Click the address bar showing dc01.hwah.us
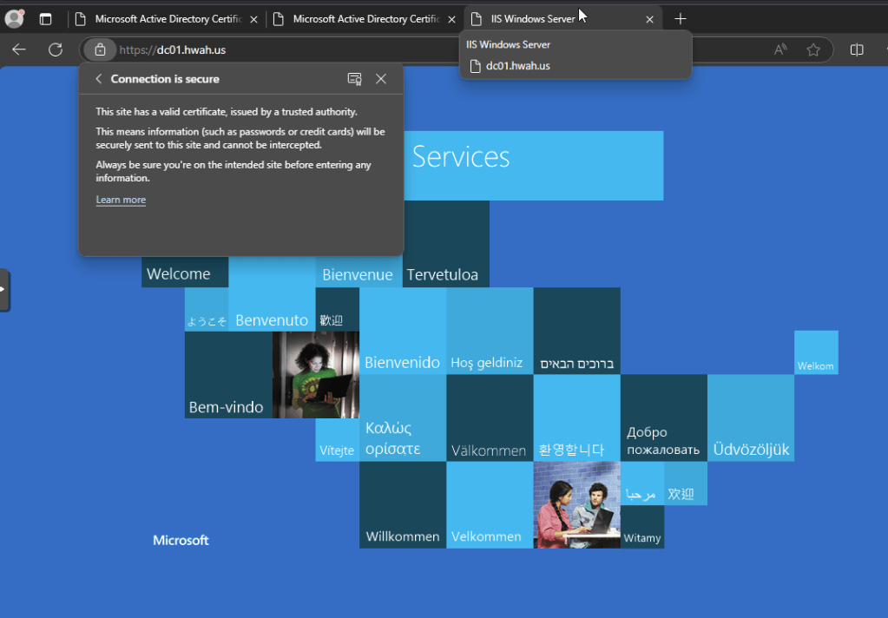 click(434, 50)
